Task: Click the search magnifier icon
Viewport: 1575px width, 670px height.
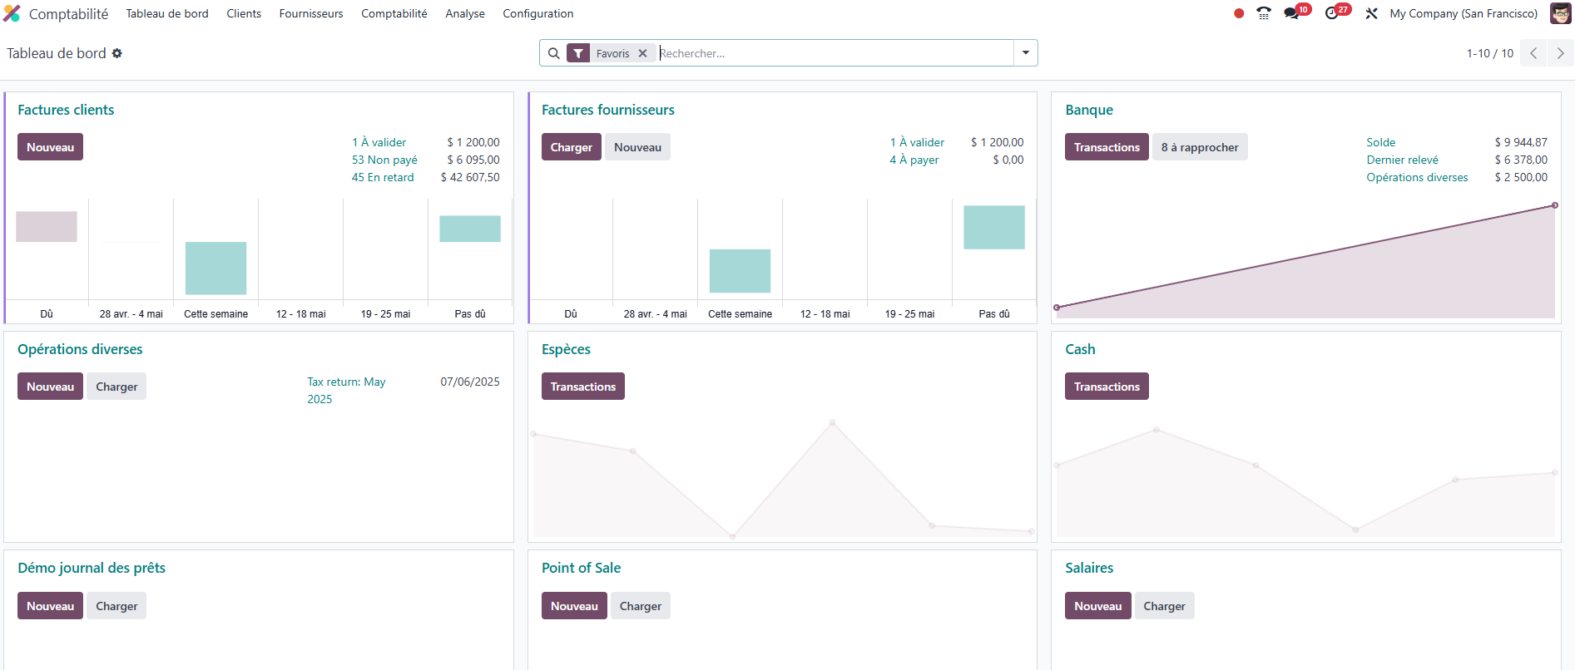Action: click(554, 53)
